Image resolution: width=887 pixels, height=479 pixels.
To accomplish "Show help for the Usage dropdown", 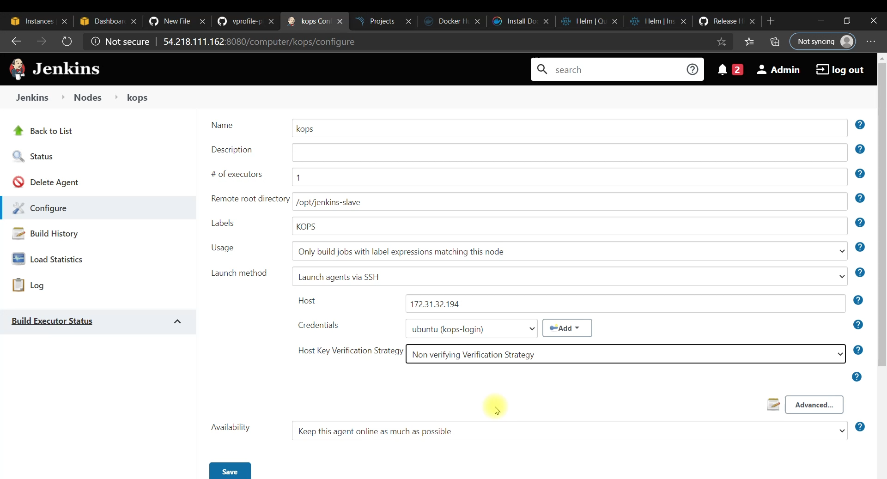I will pos(860,247).
